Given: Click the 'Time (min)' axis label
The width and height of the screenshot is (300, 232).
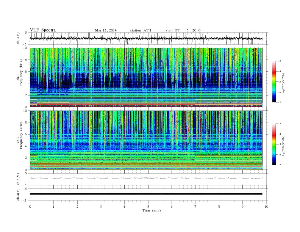Looking at the screenshot, I should click(152, 210).
